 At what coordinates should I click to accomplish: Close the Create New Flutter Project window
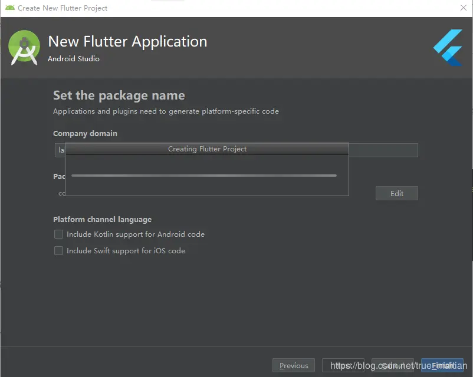[463, 8]
